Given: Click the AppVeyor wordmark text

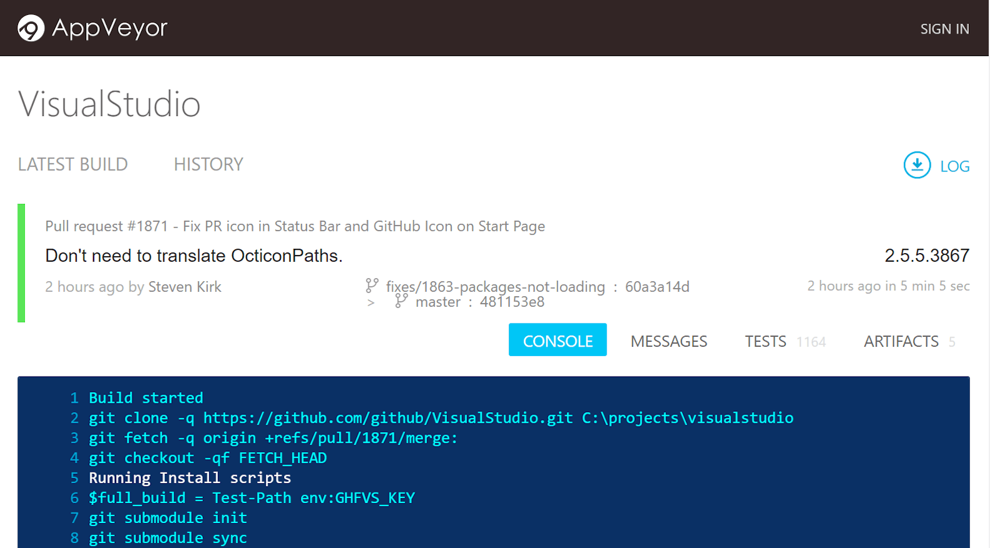Looking at the screenshot, I should [110, 28].
